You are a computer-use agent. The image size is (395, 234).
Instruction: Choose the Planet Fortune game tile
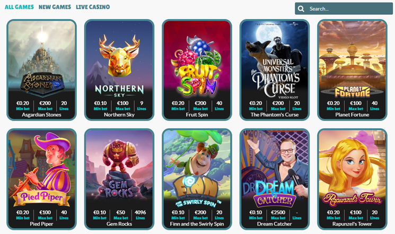pyautogui.click(x=352, y=70)
